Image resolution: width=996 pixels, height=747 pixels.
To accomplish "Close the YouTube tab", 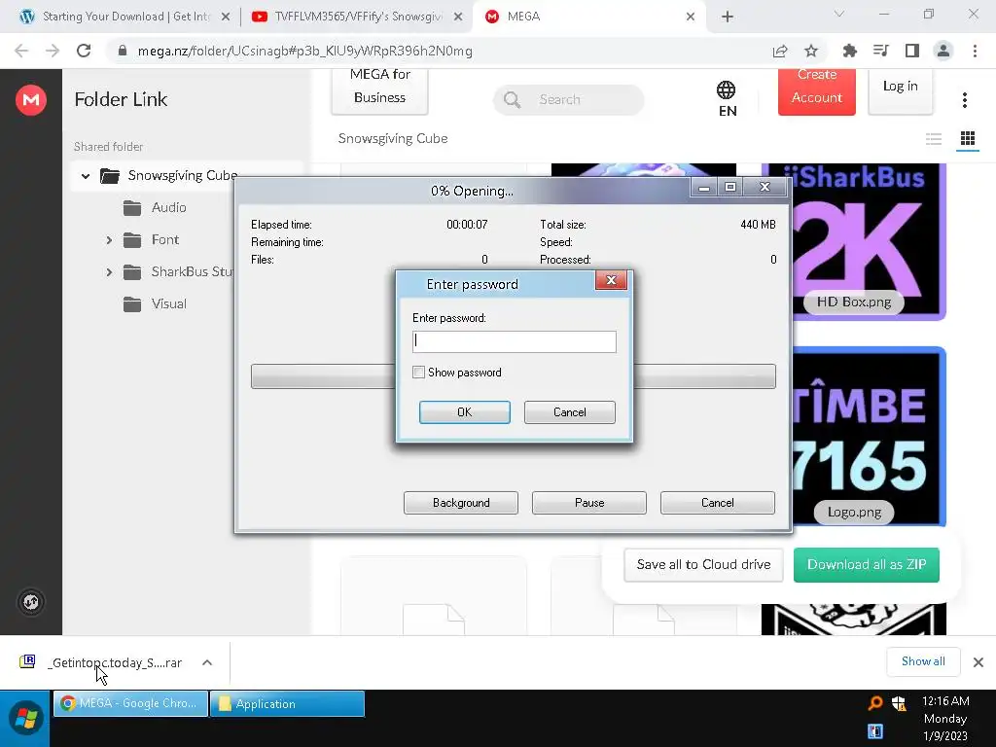I will pos(458,18).
